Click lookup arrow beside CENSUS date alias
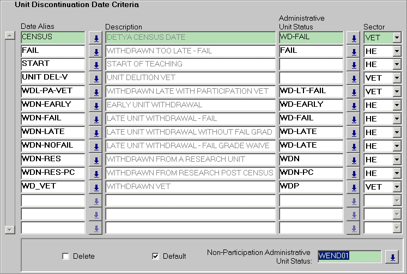The image size is (407, 274). pos(96,38)
